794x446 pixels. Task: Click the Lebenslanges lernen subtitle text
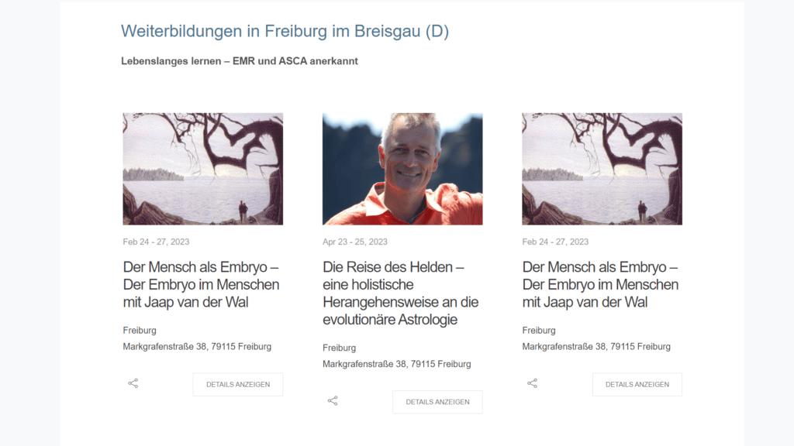pyautogui.click(x=240, y=61)
